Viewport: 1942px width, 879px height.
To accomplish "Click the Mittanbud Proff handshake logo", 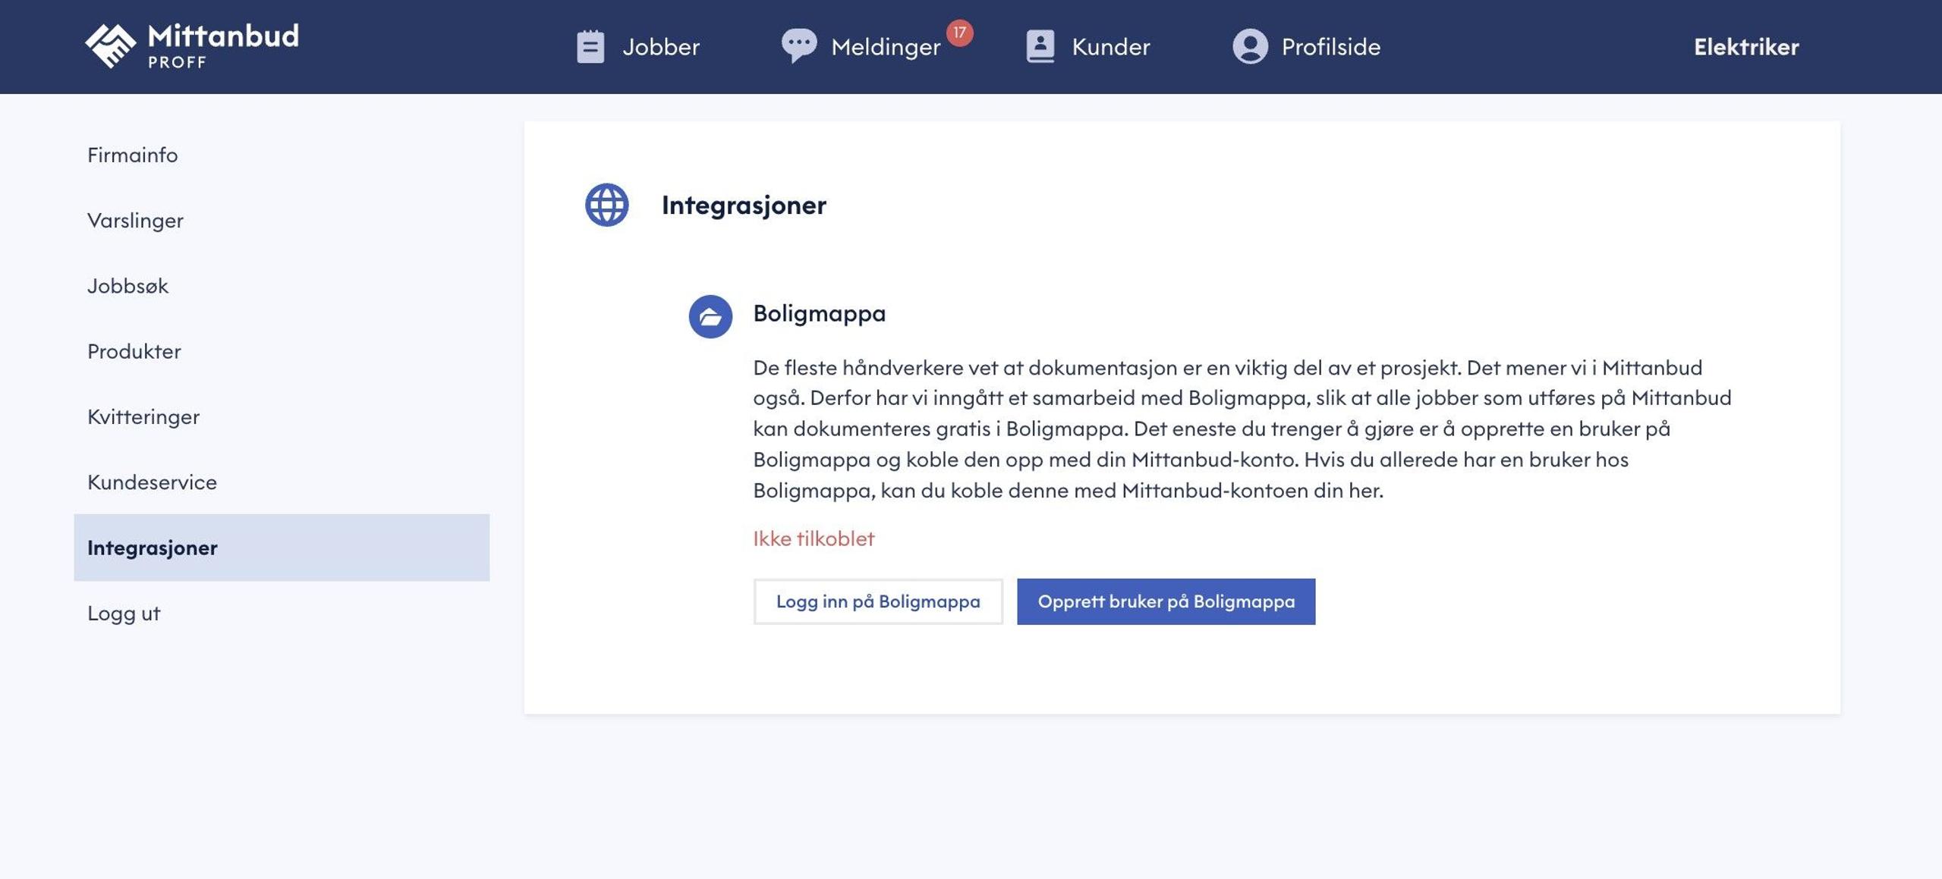I will click(111, 46).
